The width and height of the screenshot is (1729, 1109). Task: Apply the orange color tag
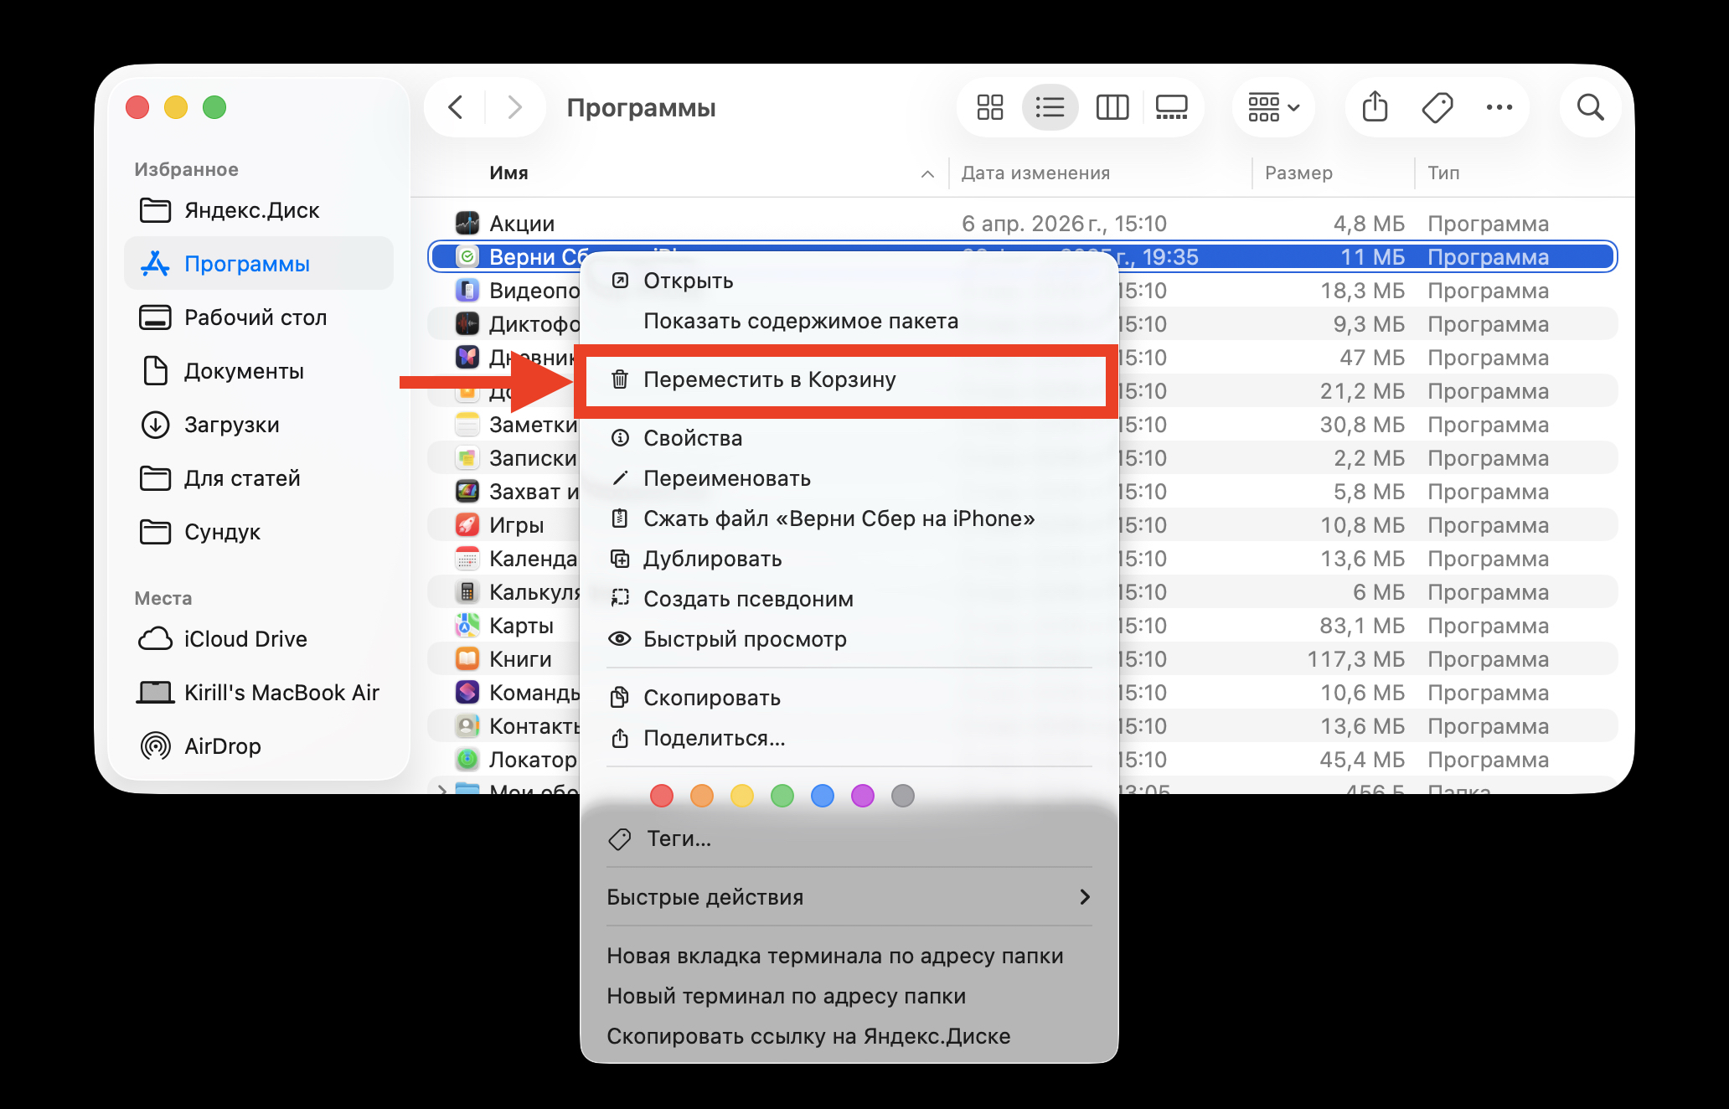tap(702, 796)
